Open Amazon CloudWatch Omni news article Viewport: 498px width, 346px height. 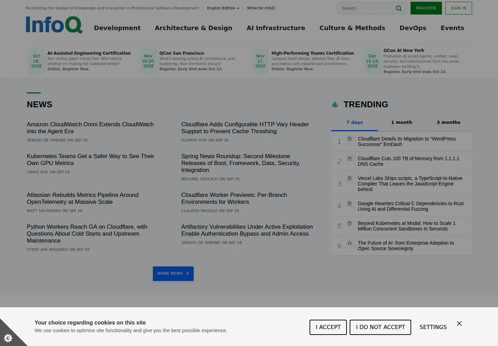point(90,128)
